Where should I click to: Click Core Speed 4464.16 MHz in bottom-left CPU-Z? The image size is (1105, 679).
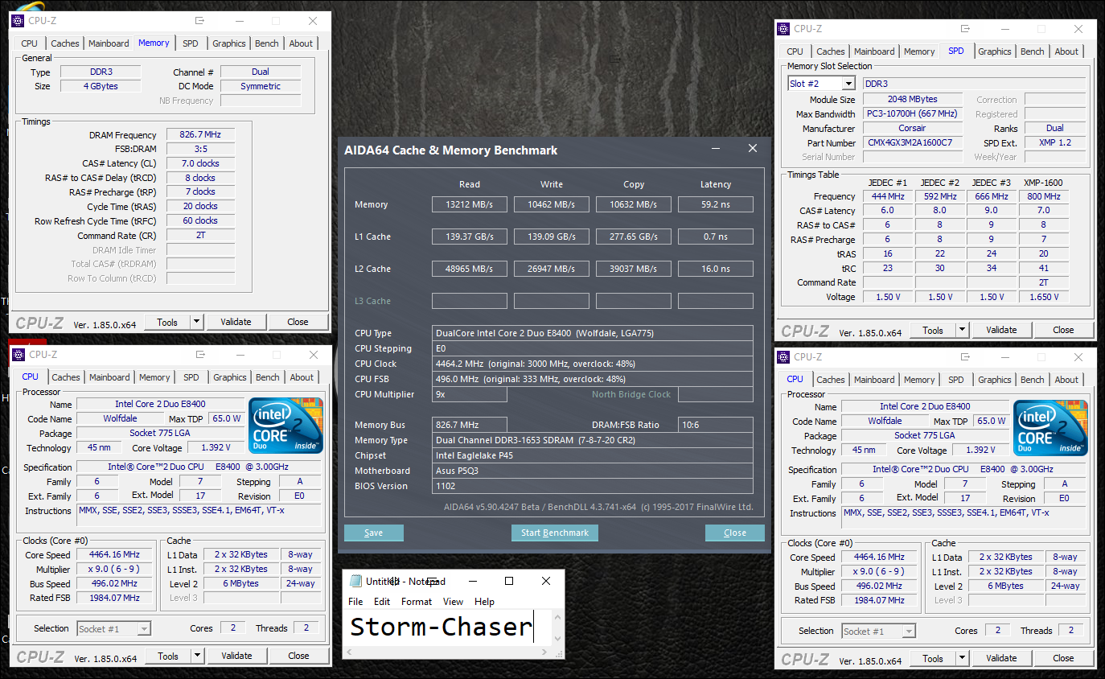click(x=114, y=555)
